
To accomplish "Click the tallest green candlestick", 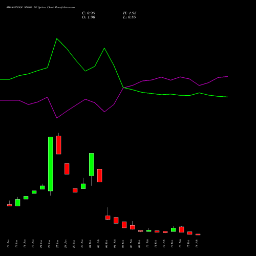I will 51,164.
